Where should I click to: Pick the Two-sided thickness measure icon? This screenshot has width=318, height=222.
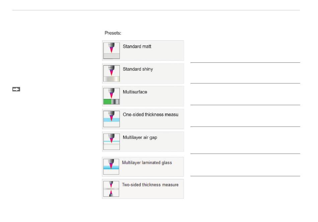[x=111, y=189]
